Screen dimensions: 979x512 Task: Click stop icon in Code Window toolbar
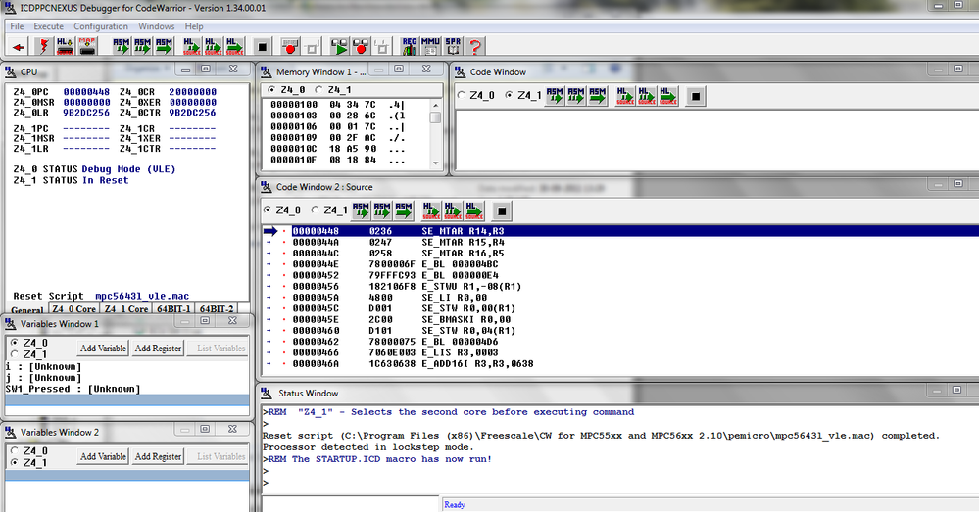tap(696, 96)
